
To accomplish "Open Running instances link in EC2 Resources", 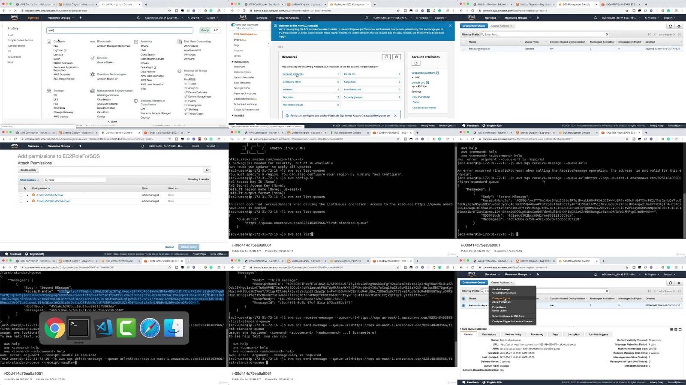I will pyautogui.click(x=293, y=74).
